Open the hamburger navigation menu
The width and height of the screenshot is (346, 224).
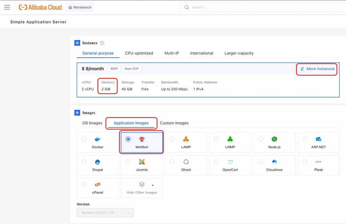[7, 7]
